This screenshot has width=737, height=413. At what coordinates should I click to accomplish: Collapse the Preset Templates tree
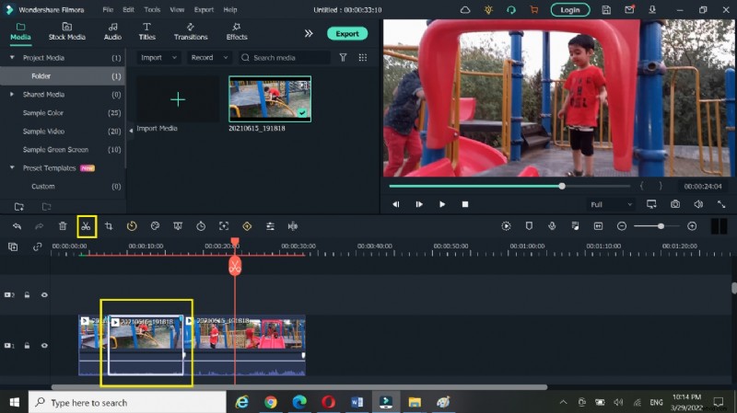pos(12,167)
